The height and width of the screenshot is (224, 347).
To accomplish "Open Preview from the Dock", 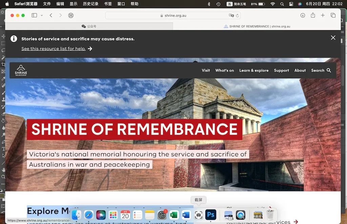I will [228, 215].
